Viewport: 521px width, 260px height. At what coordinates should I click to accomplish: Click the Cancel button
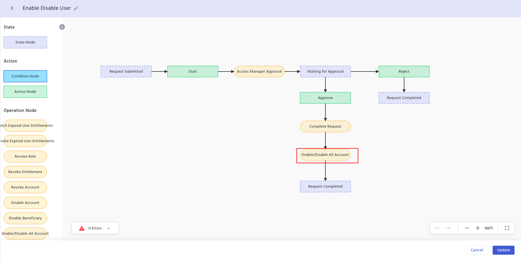coord(477,250)
